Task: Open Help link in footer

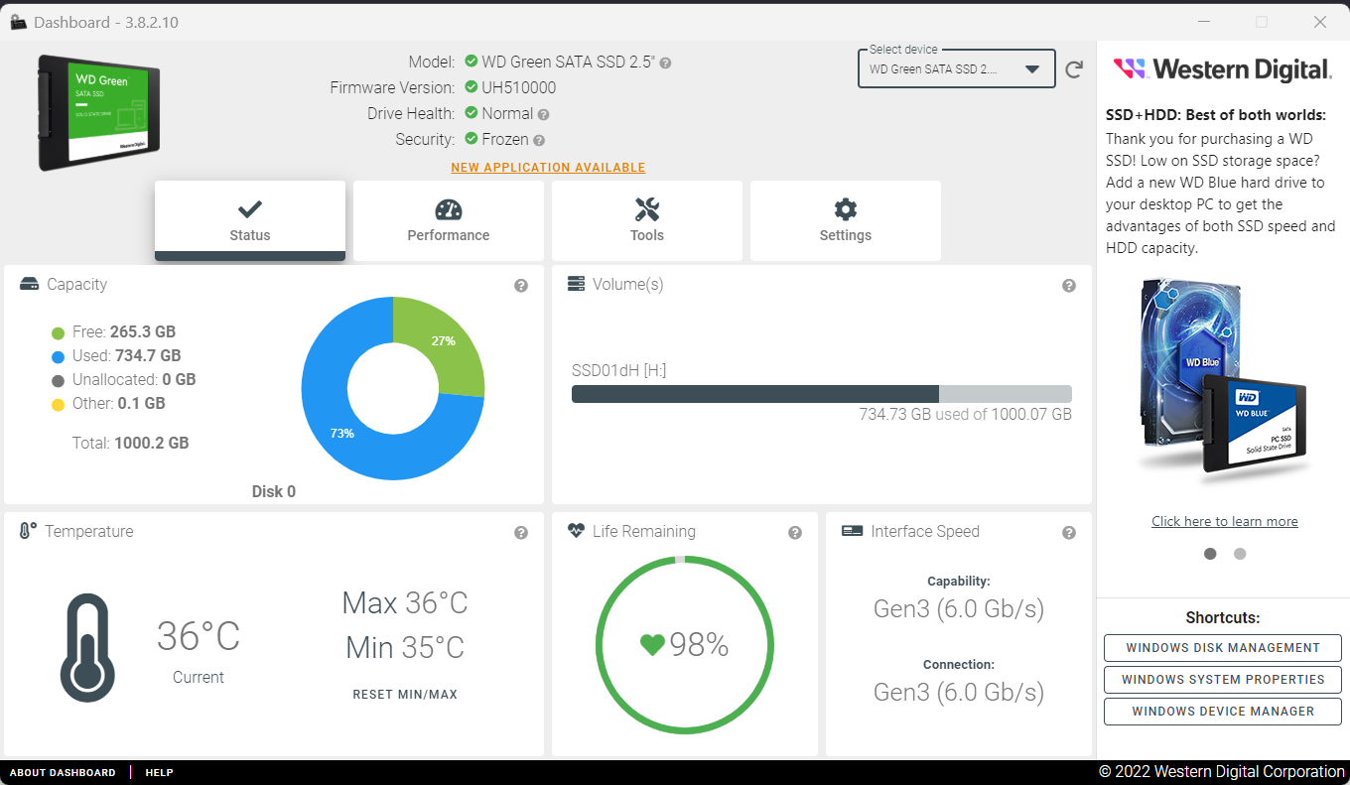Action: point(159,773)
